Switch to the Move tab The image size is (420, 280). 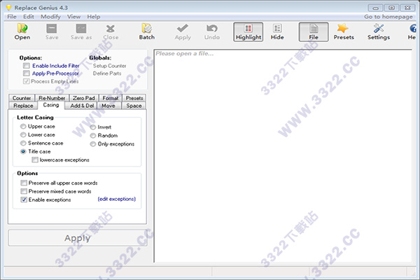click(108, 106)
